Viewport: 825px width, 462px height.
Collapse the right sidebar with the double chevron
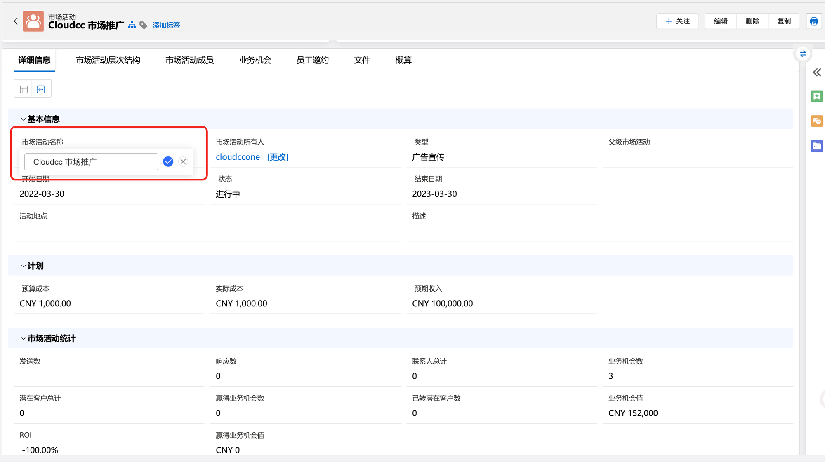pyautogui.click(x=817, y=72)
